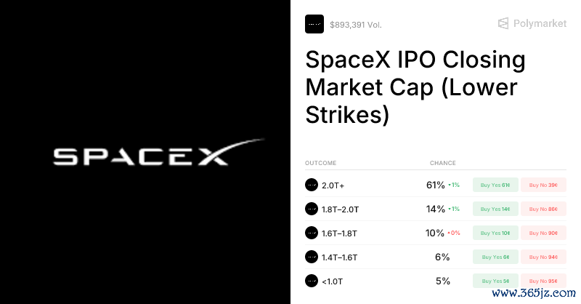Buy Yes at 6¢ for 1.4T–1.6T
Viewport: 581px width, 304px height.
[x=495, y=257]
